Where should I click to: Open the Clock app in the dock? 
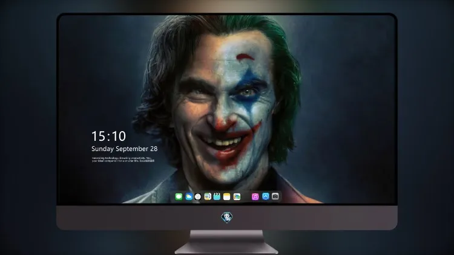pyautogui.click(x=198, y=196)
